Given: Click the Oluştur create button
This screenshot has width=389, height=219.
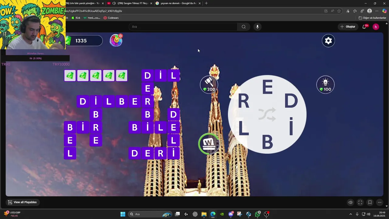Looking at the screenshot, I should point(348,27).
